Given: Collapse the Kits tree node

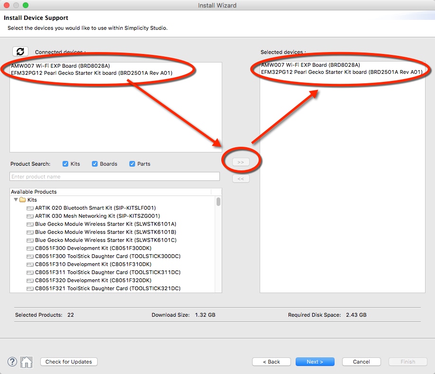Looking at the screenshot, I should pyautogui.click(x=16, y=200).
